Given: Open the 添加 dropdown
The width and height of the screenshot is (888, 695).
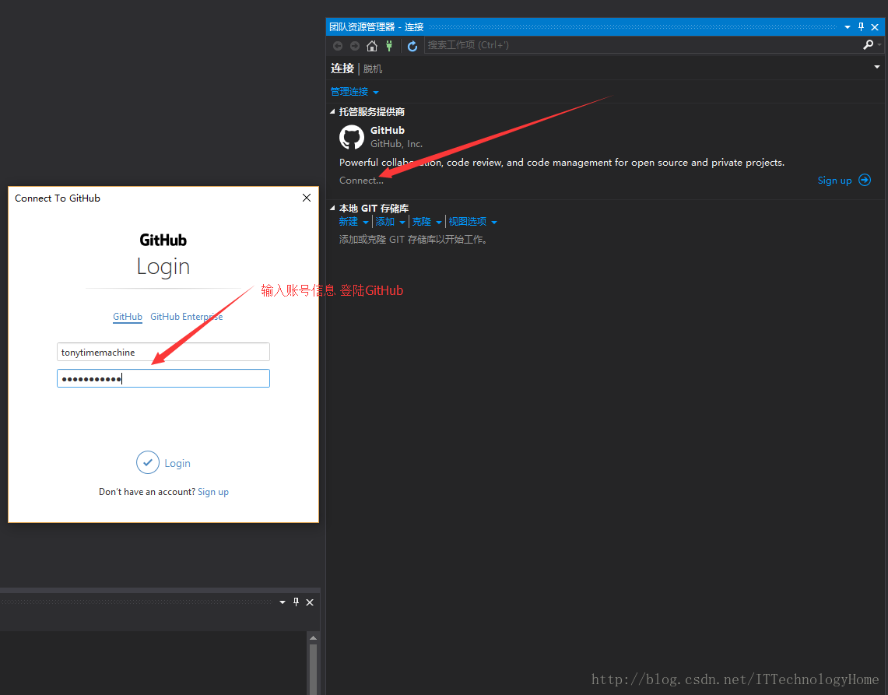Looking at the screenshot, I should click(390, 222).
